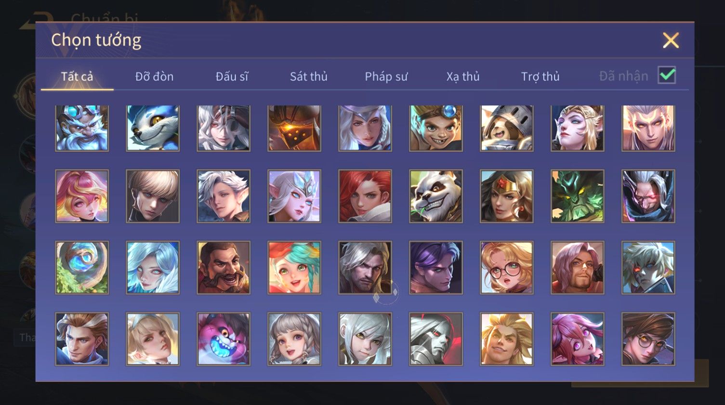Screen dimensions: 725x405
Task: Select the panda hero portrait
Action: point(436,196)
